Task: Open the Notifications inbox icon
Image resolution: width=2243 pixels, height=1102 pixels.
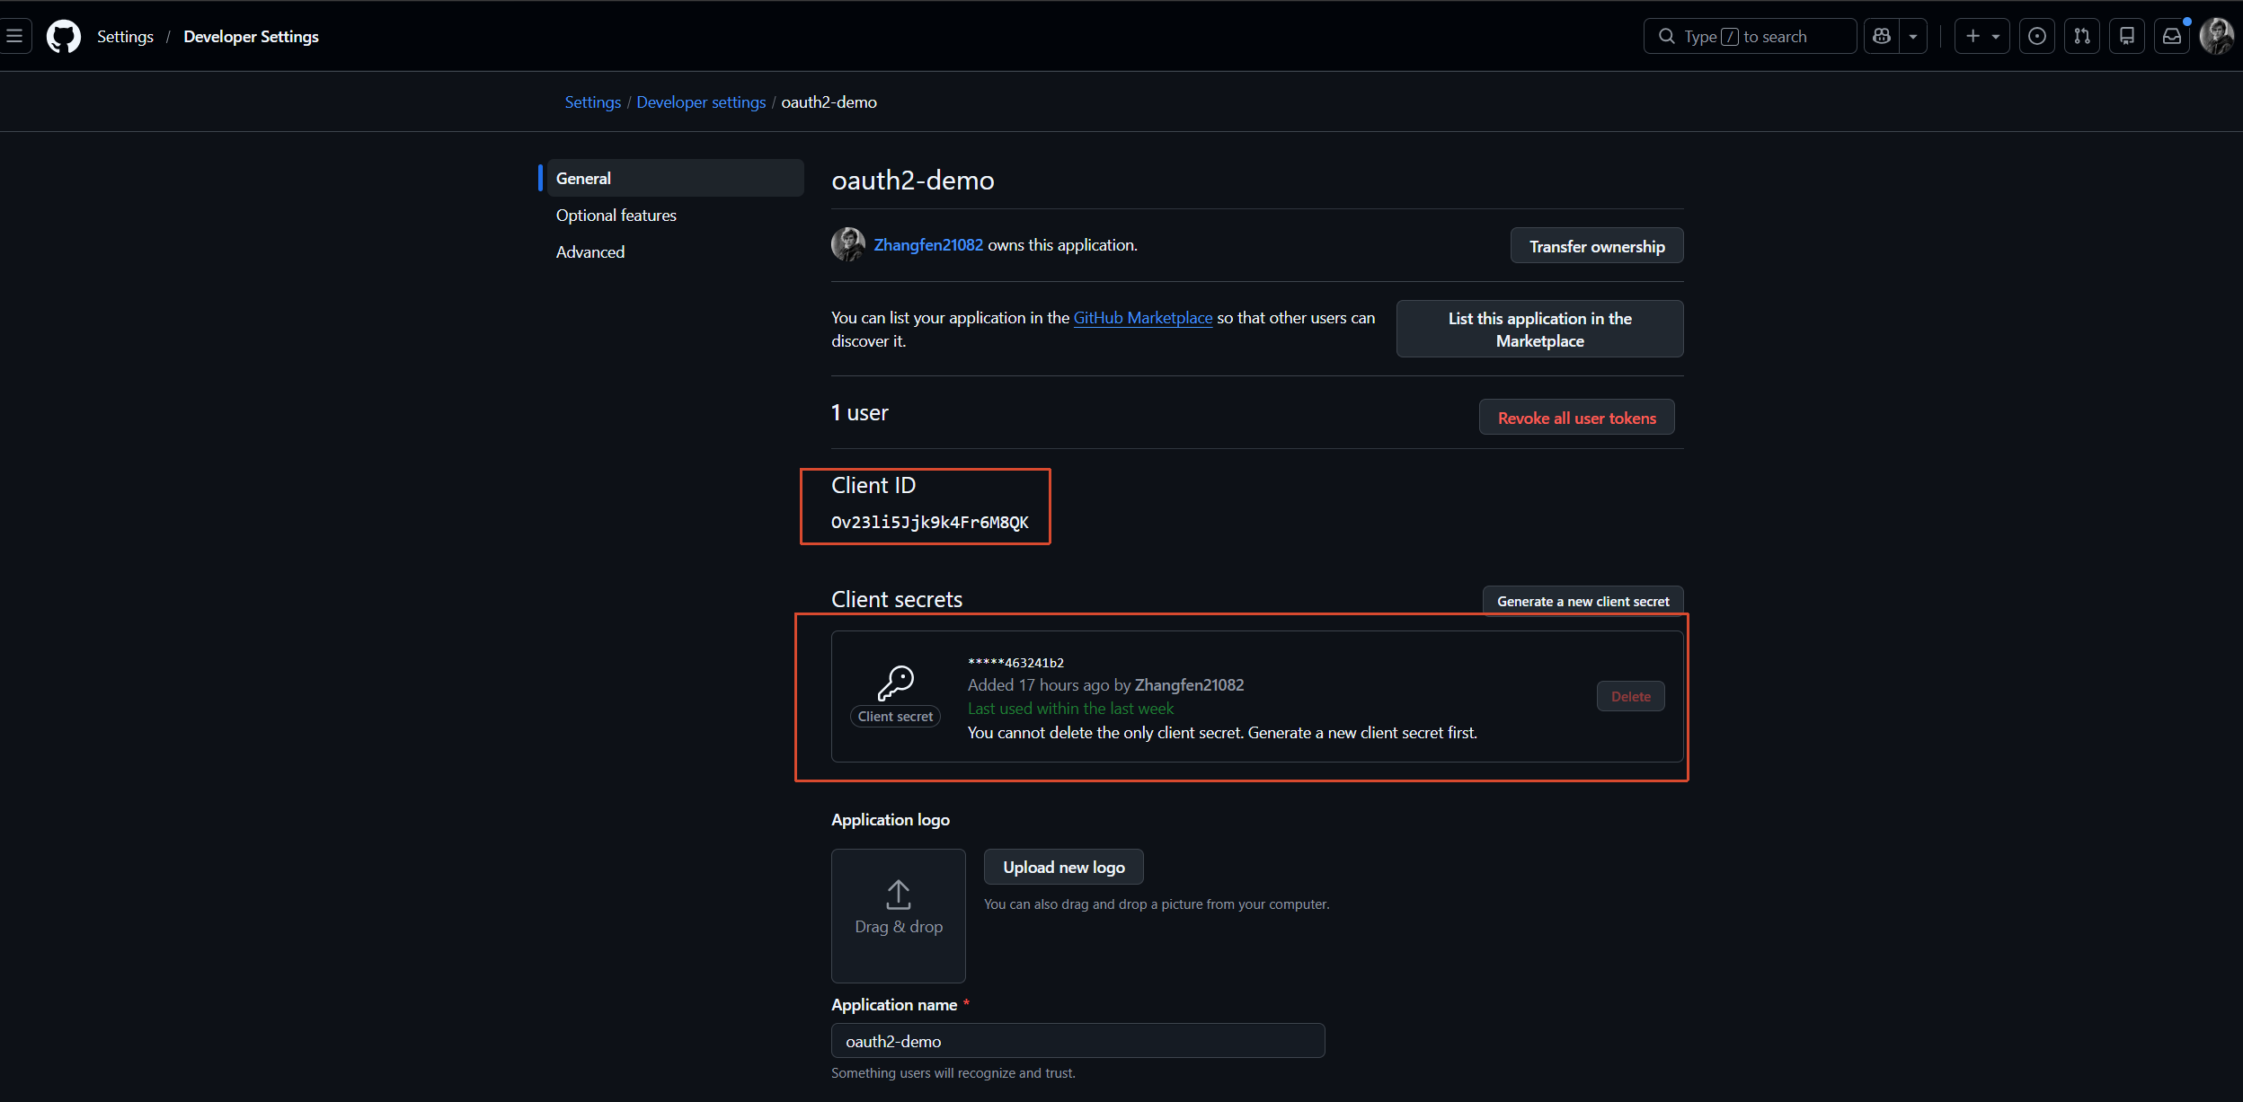Action: pyautogui.click(x=2172, y=36)
